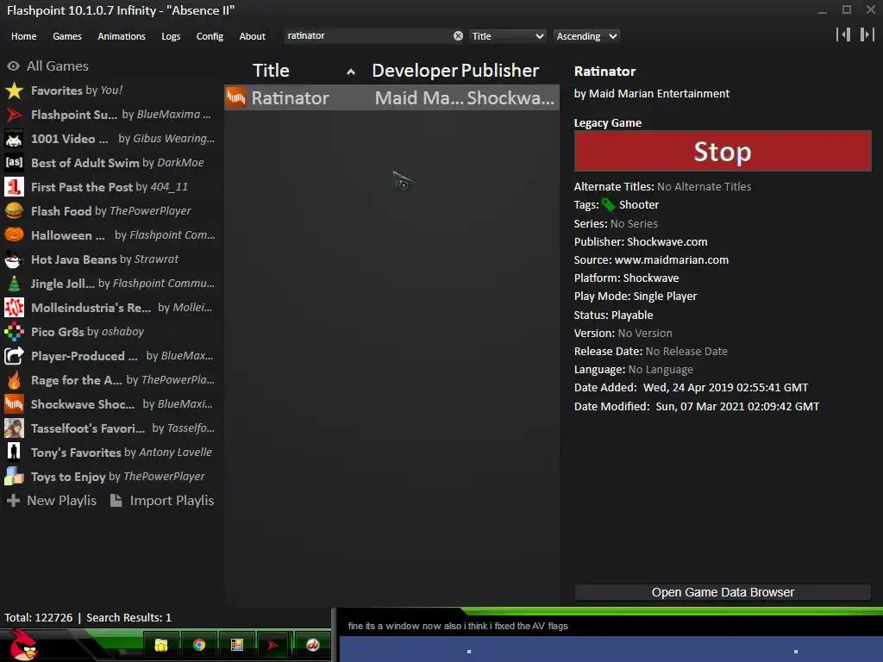Click First Past the Post icon
This screenshot has width=883, height=662.
(14, 187)
